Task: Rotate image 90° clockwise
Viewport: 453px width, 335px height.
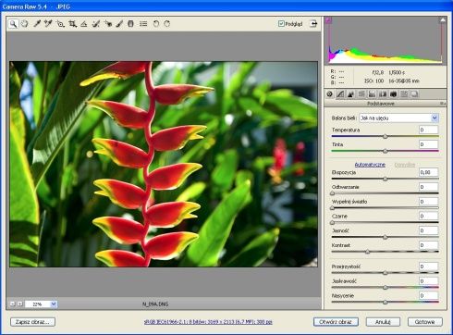Action: 167,24
